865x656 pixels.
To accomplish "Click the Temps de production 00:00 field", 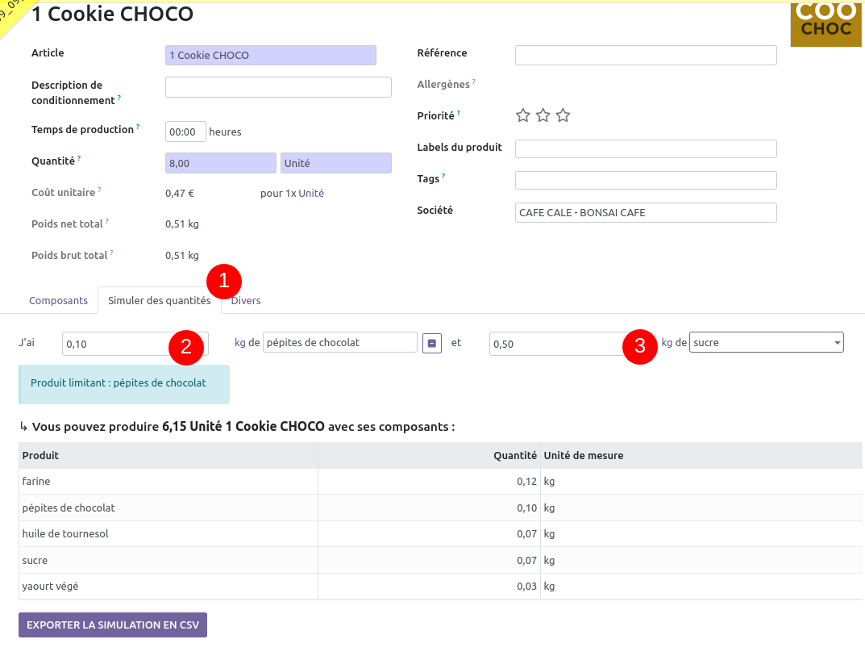I will [x=185, y=132].
